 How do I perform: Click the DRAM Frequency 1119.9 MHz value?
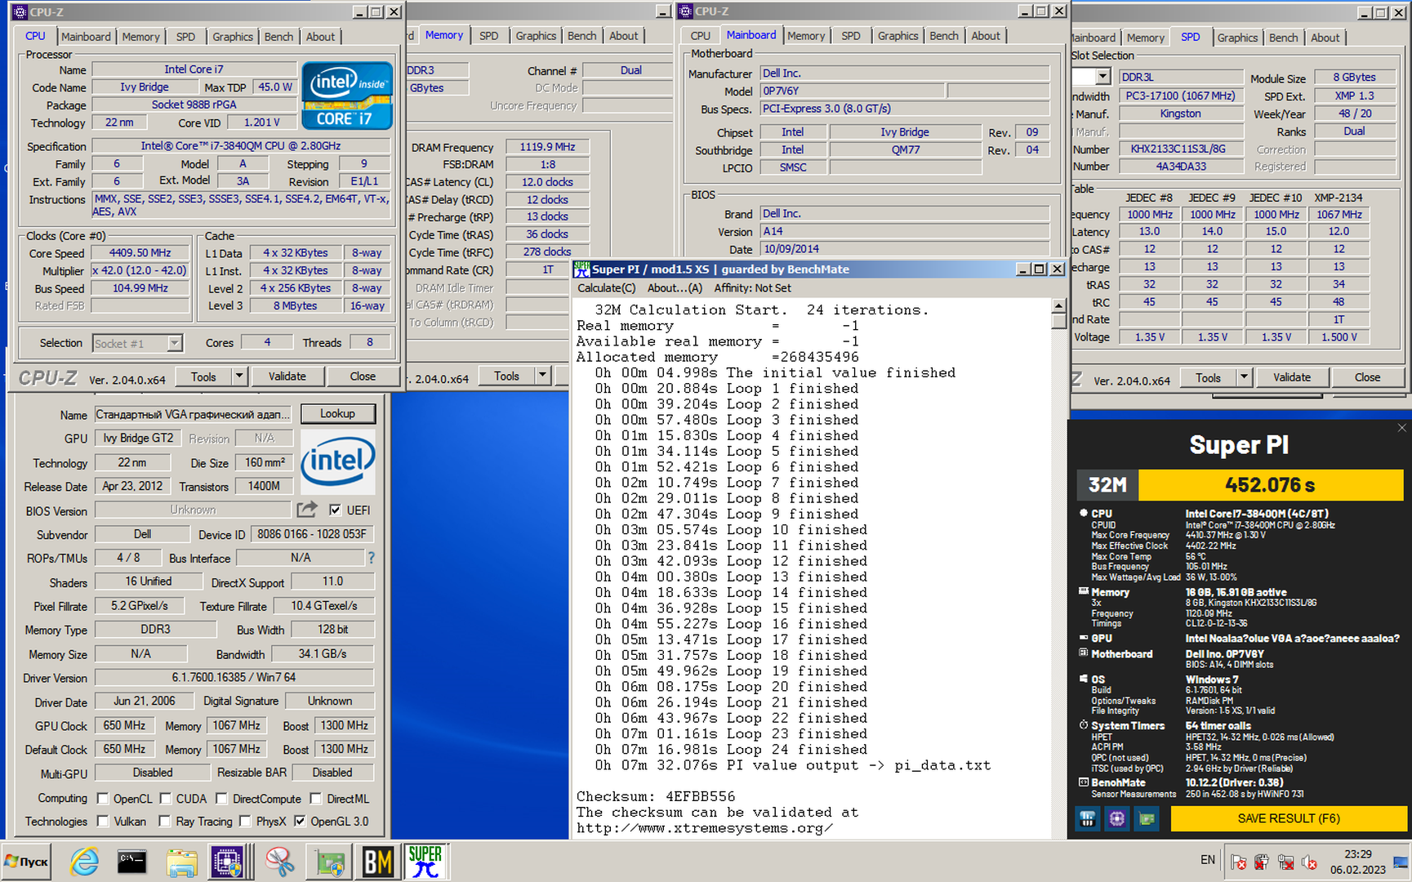coord(547,147)
